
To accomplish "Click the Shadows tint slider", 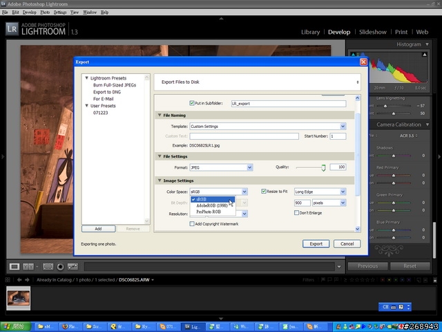I will click(x=394, y=156).
